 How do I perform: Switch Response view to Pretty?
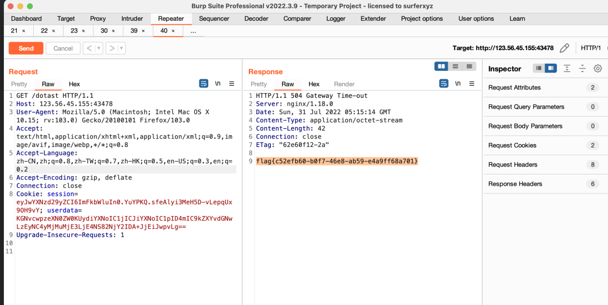click(258, 84)
